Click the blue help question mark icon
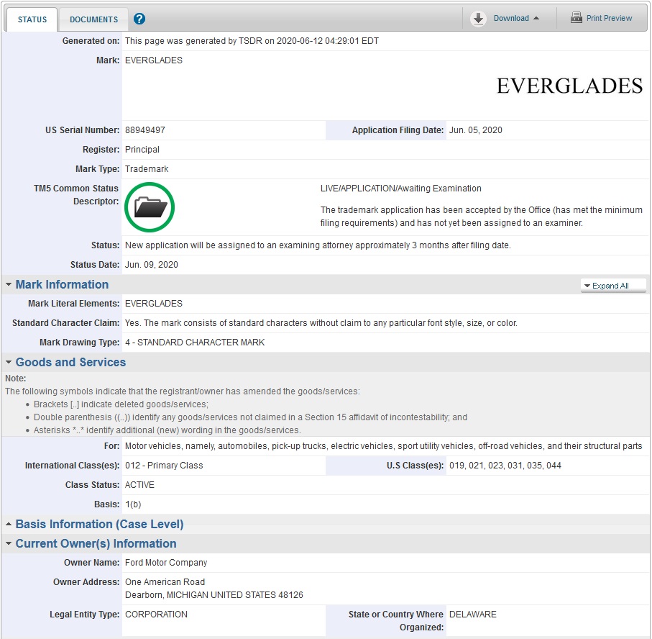This screenshot has height=639, width=652. coord(139,19)
